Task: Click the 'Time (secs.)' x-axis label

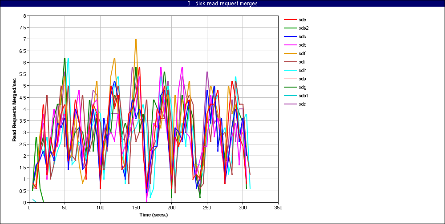Action: (x=154, y=215)
